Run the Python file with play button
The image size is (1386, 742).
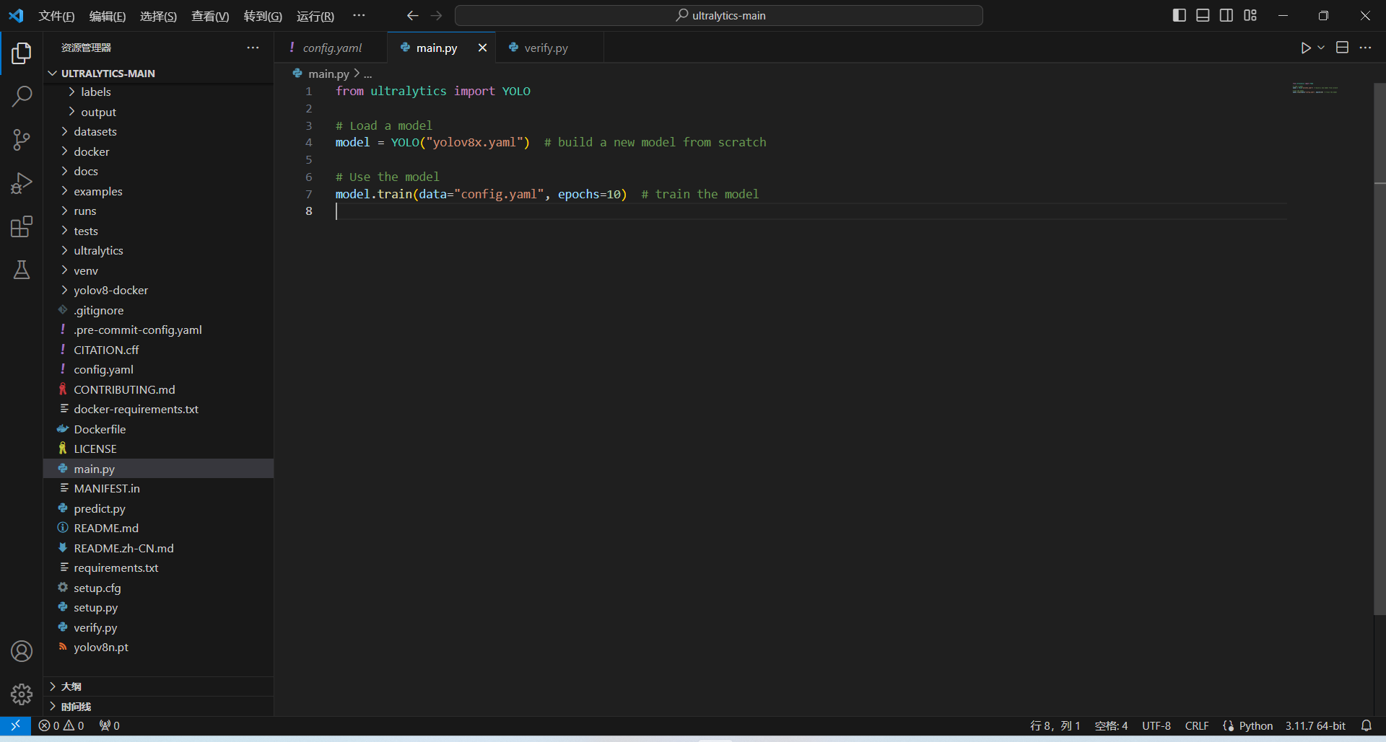point(1305,48)
